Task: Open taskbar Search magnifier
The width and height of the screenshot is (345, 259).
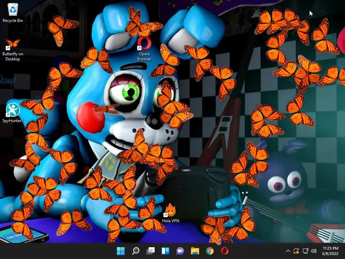Action: click(135, 251)
